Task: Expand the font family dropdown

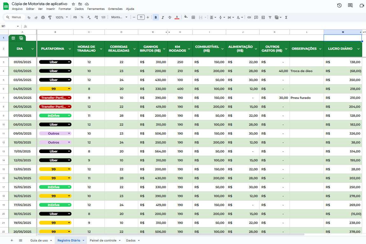Action: tap(119, 17)
